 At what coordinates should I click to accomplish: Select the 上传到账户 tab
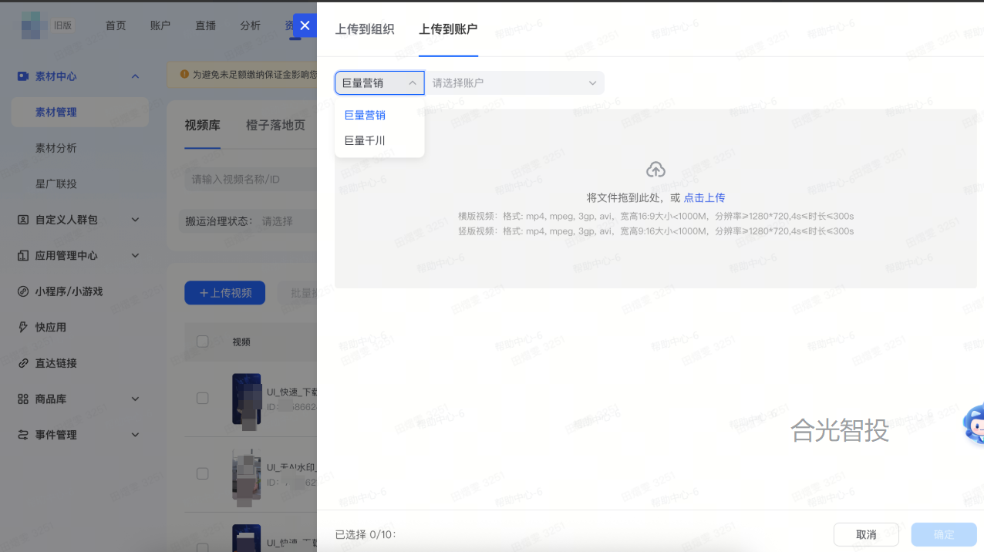click(448, 29)
